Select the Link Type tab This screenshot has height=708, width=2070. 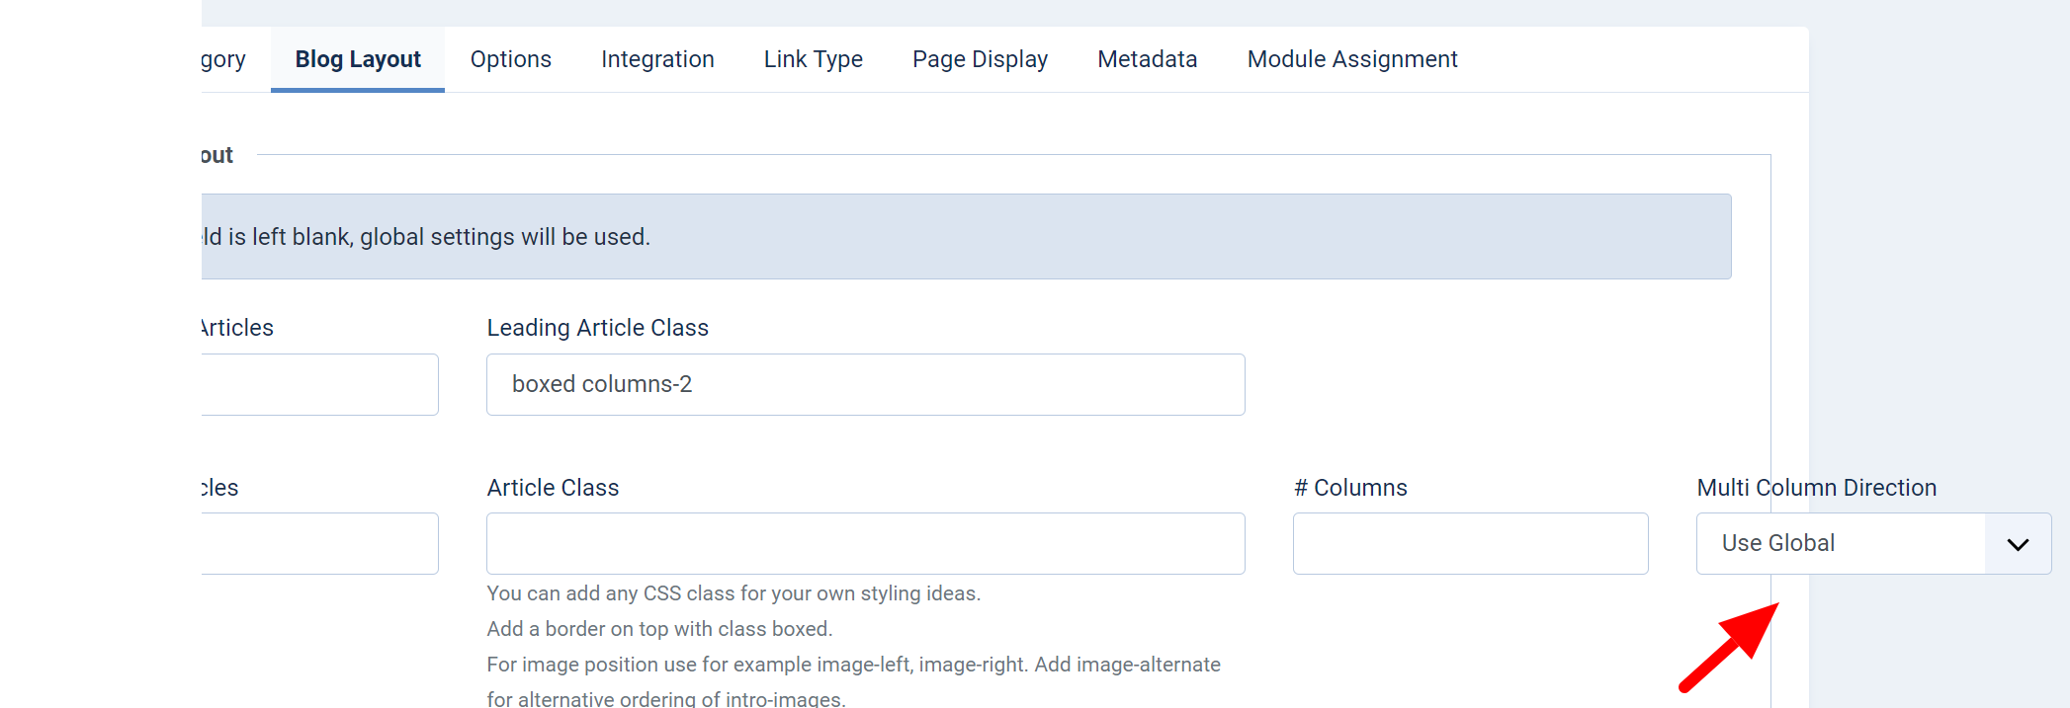[x=814, y=59]
